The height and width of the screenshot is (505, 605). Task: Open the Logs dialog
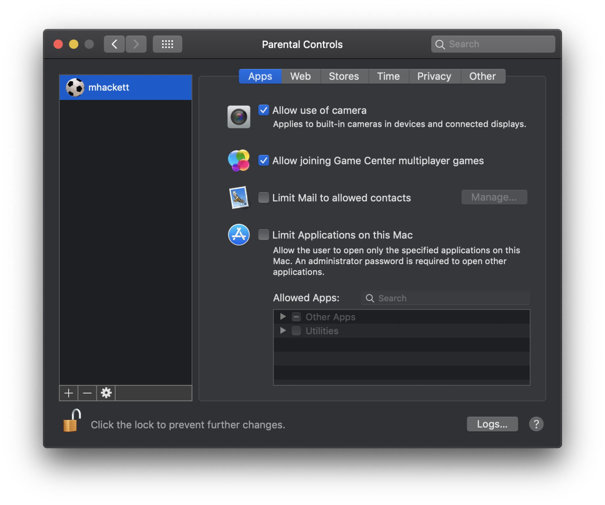(492, 424)
